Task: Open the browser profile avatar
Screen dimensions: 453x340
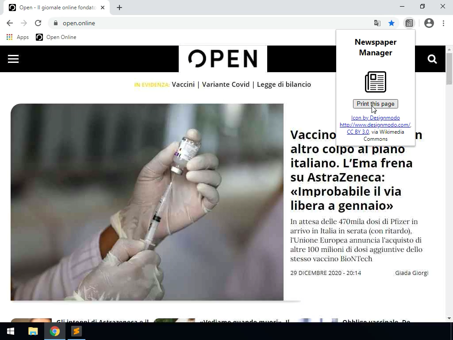Action: pyautogui.click(x=429, y=23)
